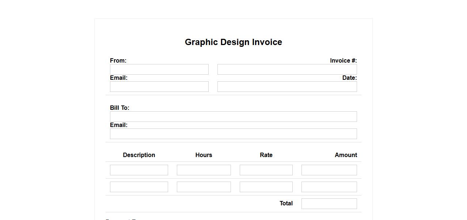This screenshot has width=467, height=220.
Task: Focus second row Rate field
Action: click(266, 187)
